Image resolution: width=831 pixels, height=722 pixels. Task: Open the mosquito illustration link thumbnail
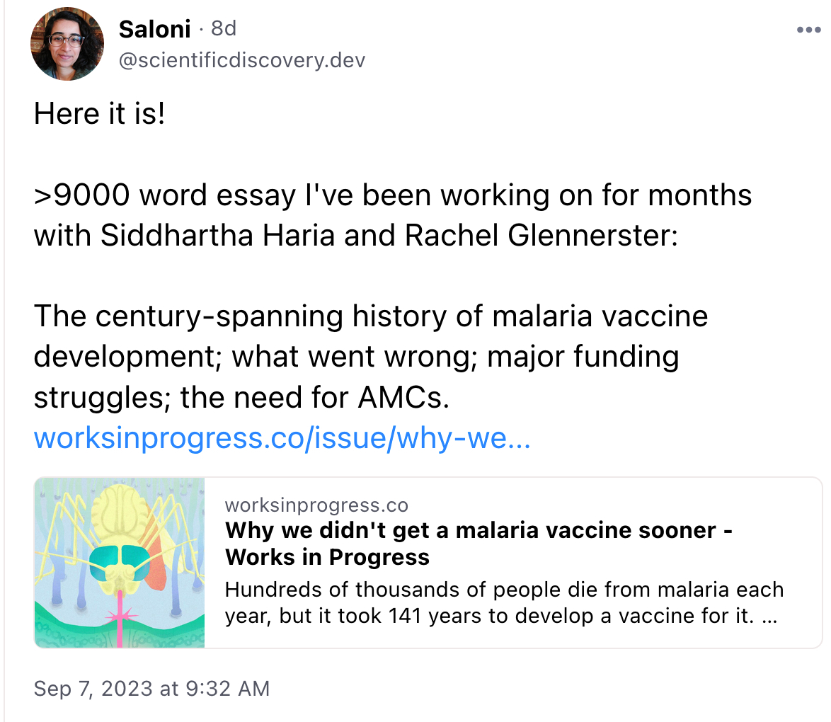click(x=120, y=563)
